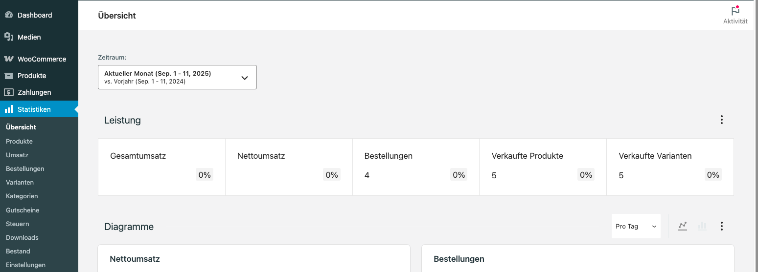This screenshot has height=272, width=758.
Task: Open Diagramme section options menu
Action: (x=721, y=226)
